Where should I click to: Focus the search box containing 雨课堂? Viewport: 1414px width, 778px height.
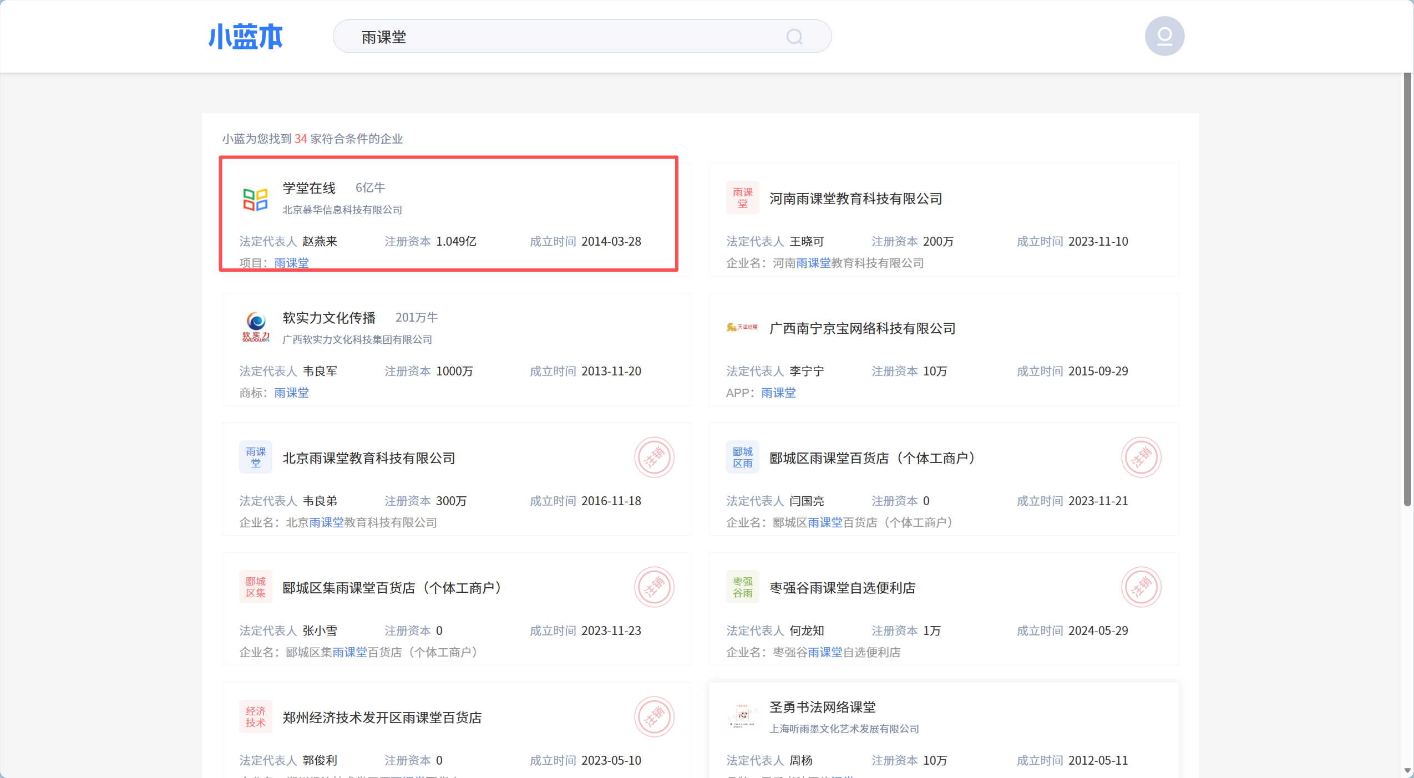pos(582,37)
